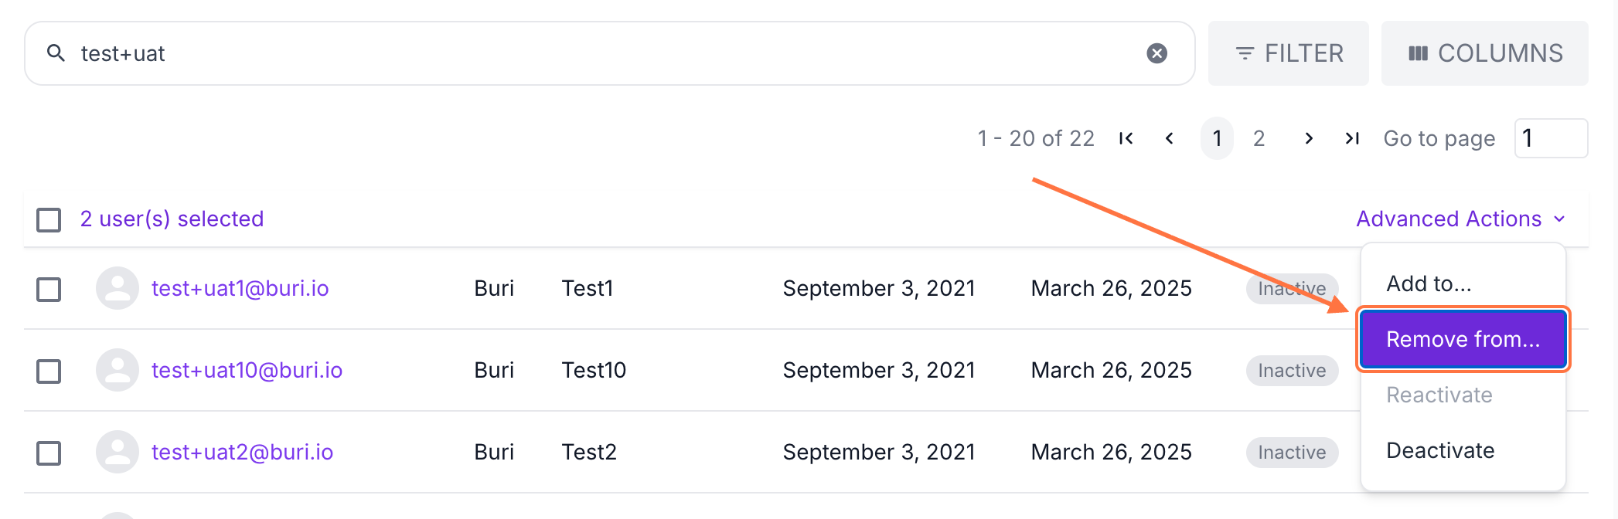1618x519 pixels.
Task: Open the COLUMNS chooser
Action: click(1484, 53)
